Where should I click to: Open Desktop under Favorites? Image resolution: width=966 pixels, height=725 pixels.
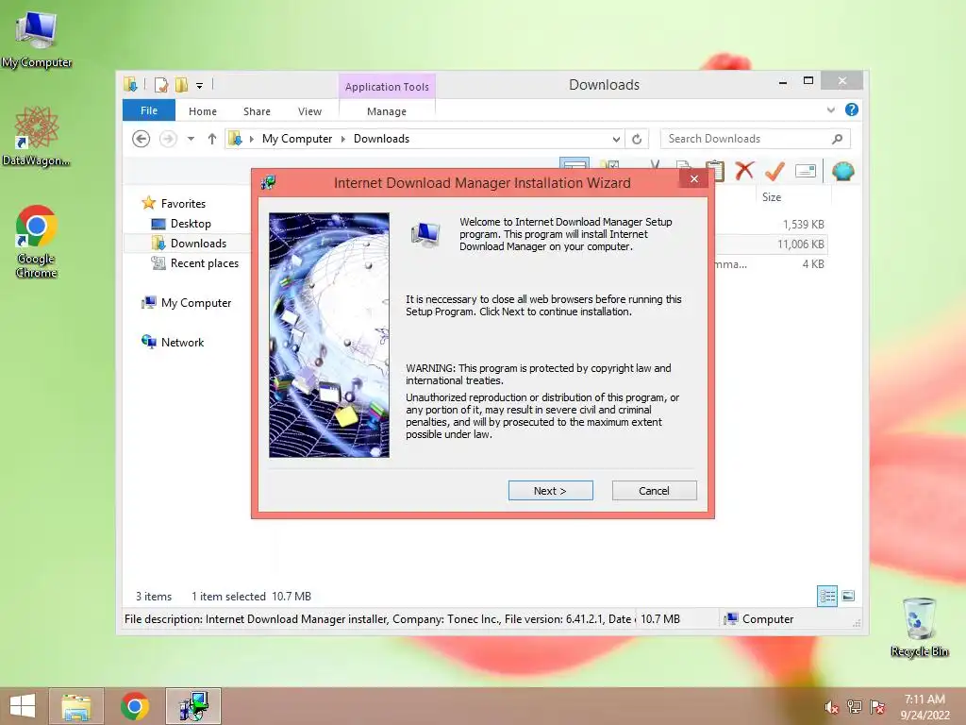[191, 223]
